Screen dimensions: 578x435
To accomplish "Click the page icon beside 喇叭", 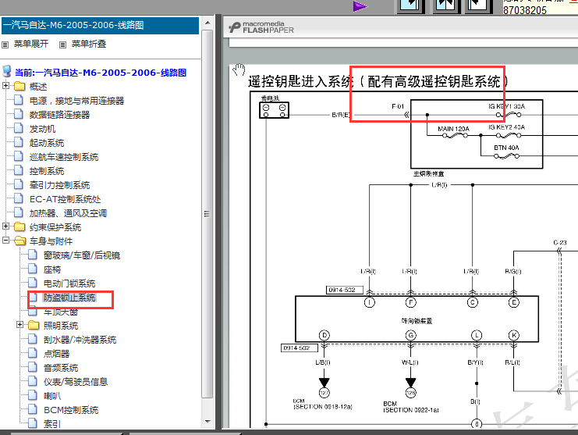I will point(33,395).
